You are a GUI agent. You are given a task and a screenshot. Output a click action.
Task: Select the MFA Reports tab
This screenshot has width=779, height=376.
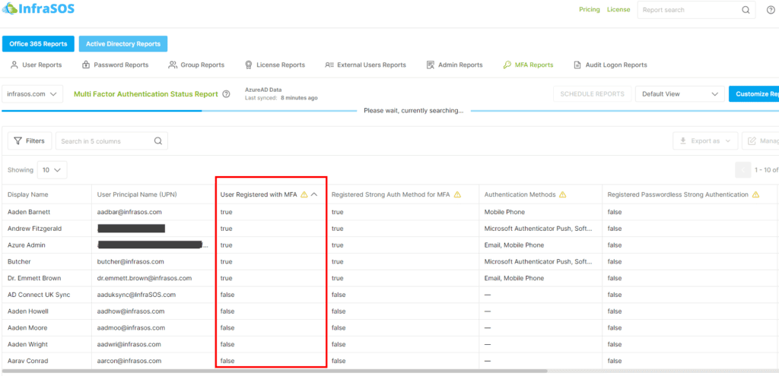528,65
